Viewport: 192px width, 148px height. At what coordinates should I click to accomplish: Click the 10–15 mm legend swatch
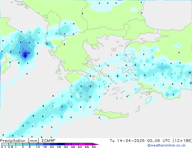pyautogui.click(x=40, y=144)
